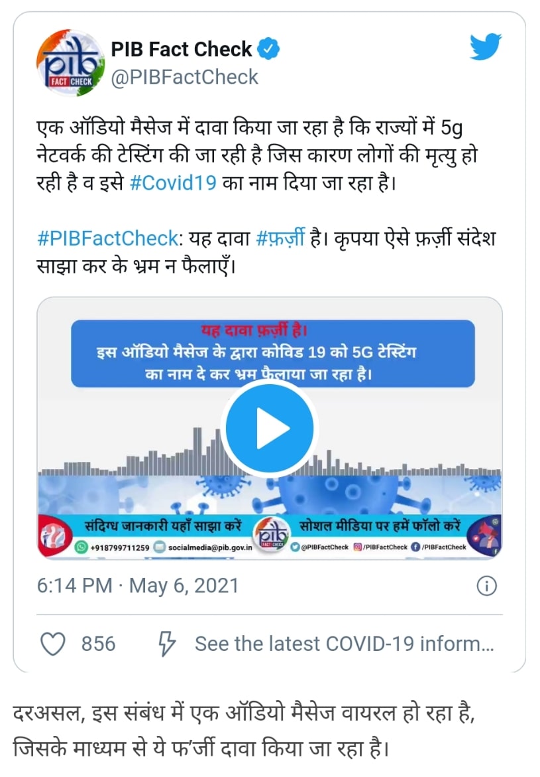The width and height of the screenshot is (540, 777).
Task: Play the embedded tweet video
Action: point(270,427)
